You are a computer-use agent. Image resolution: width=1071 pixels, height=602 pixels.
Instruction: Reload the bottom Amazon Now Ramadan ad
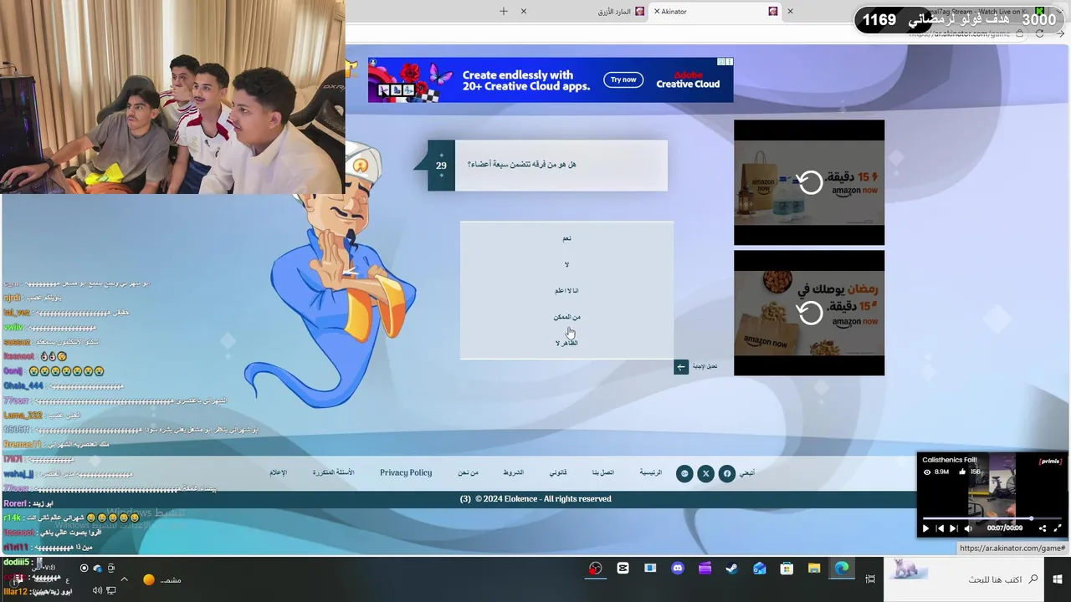coord(809,313)
